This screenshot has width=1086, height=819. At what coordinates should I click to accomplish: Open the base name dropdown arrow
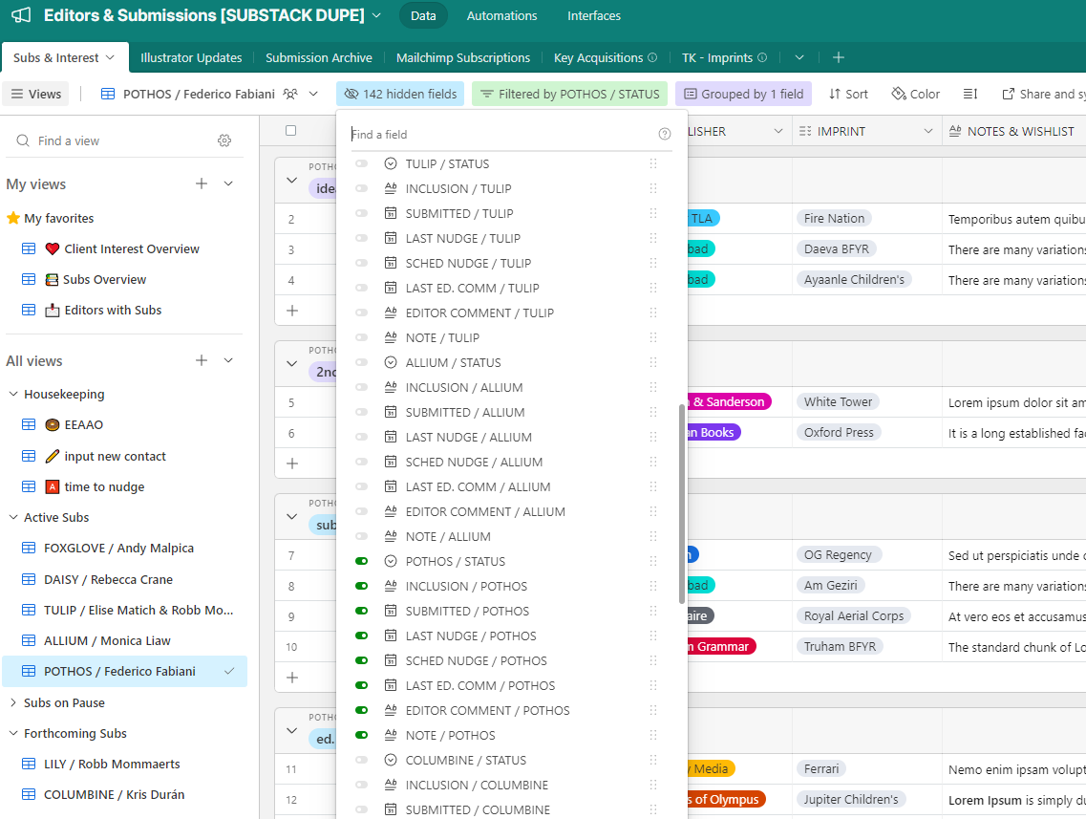click(x=376, y=15)
